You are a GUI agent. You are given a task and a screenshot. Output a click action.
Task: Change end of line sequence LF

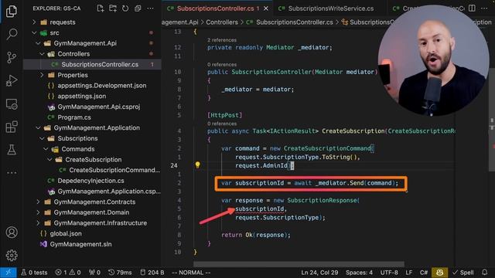click(409, 273)
